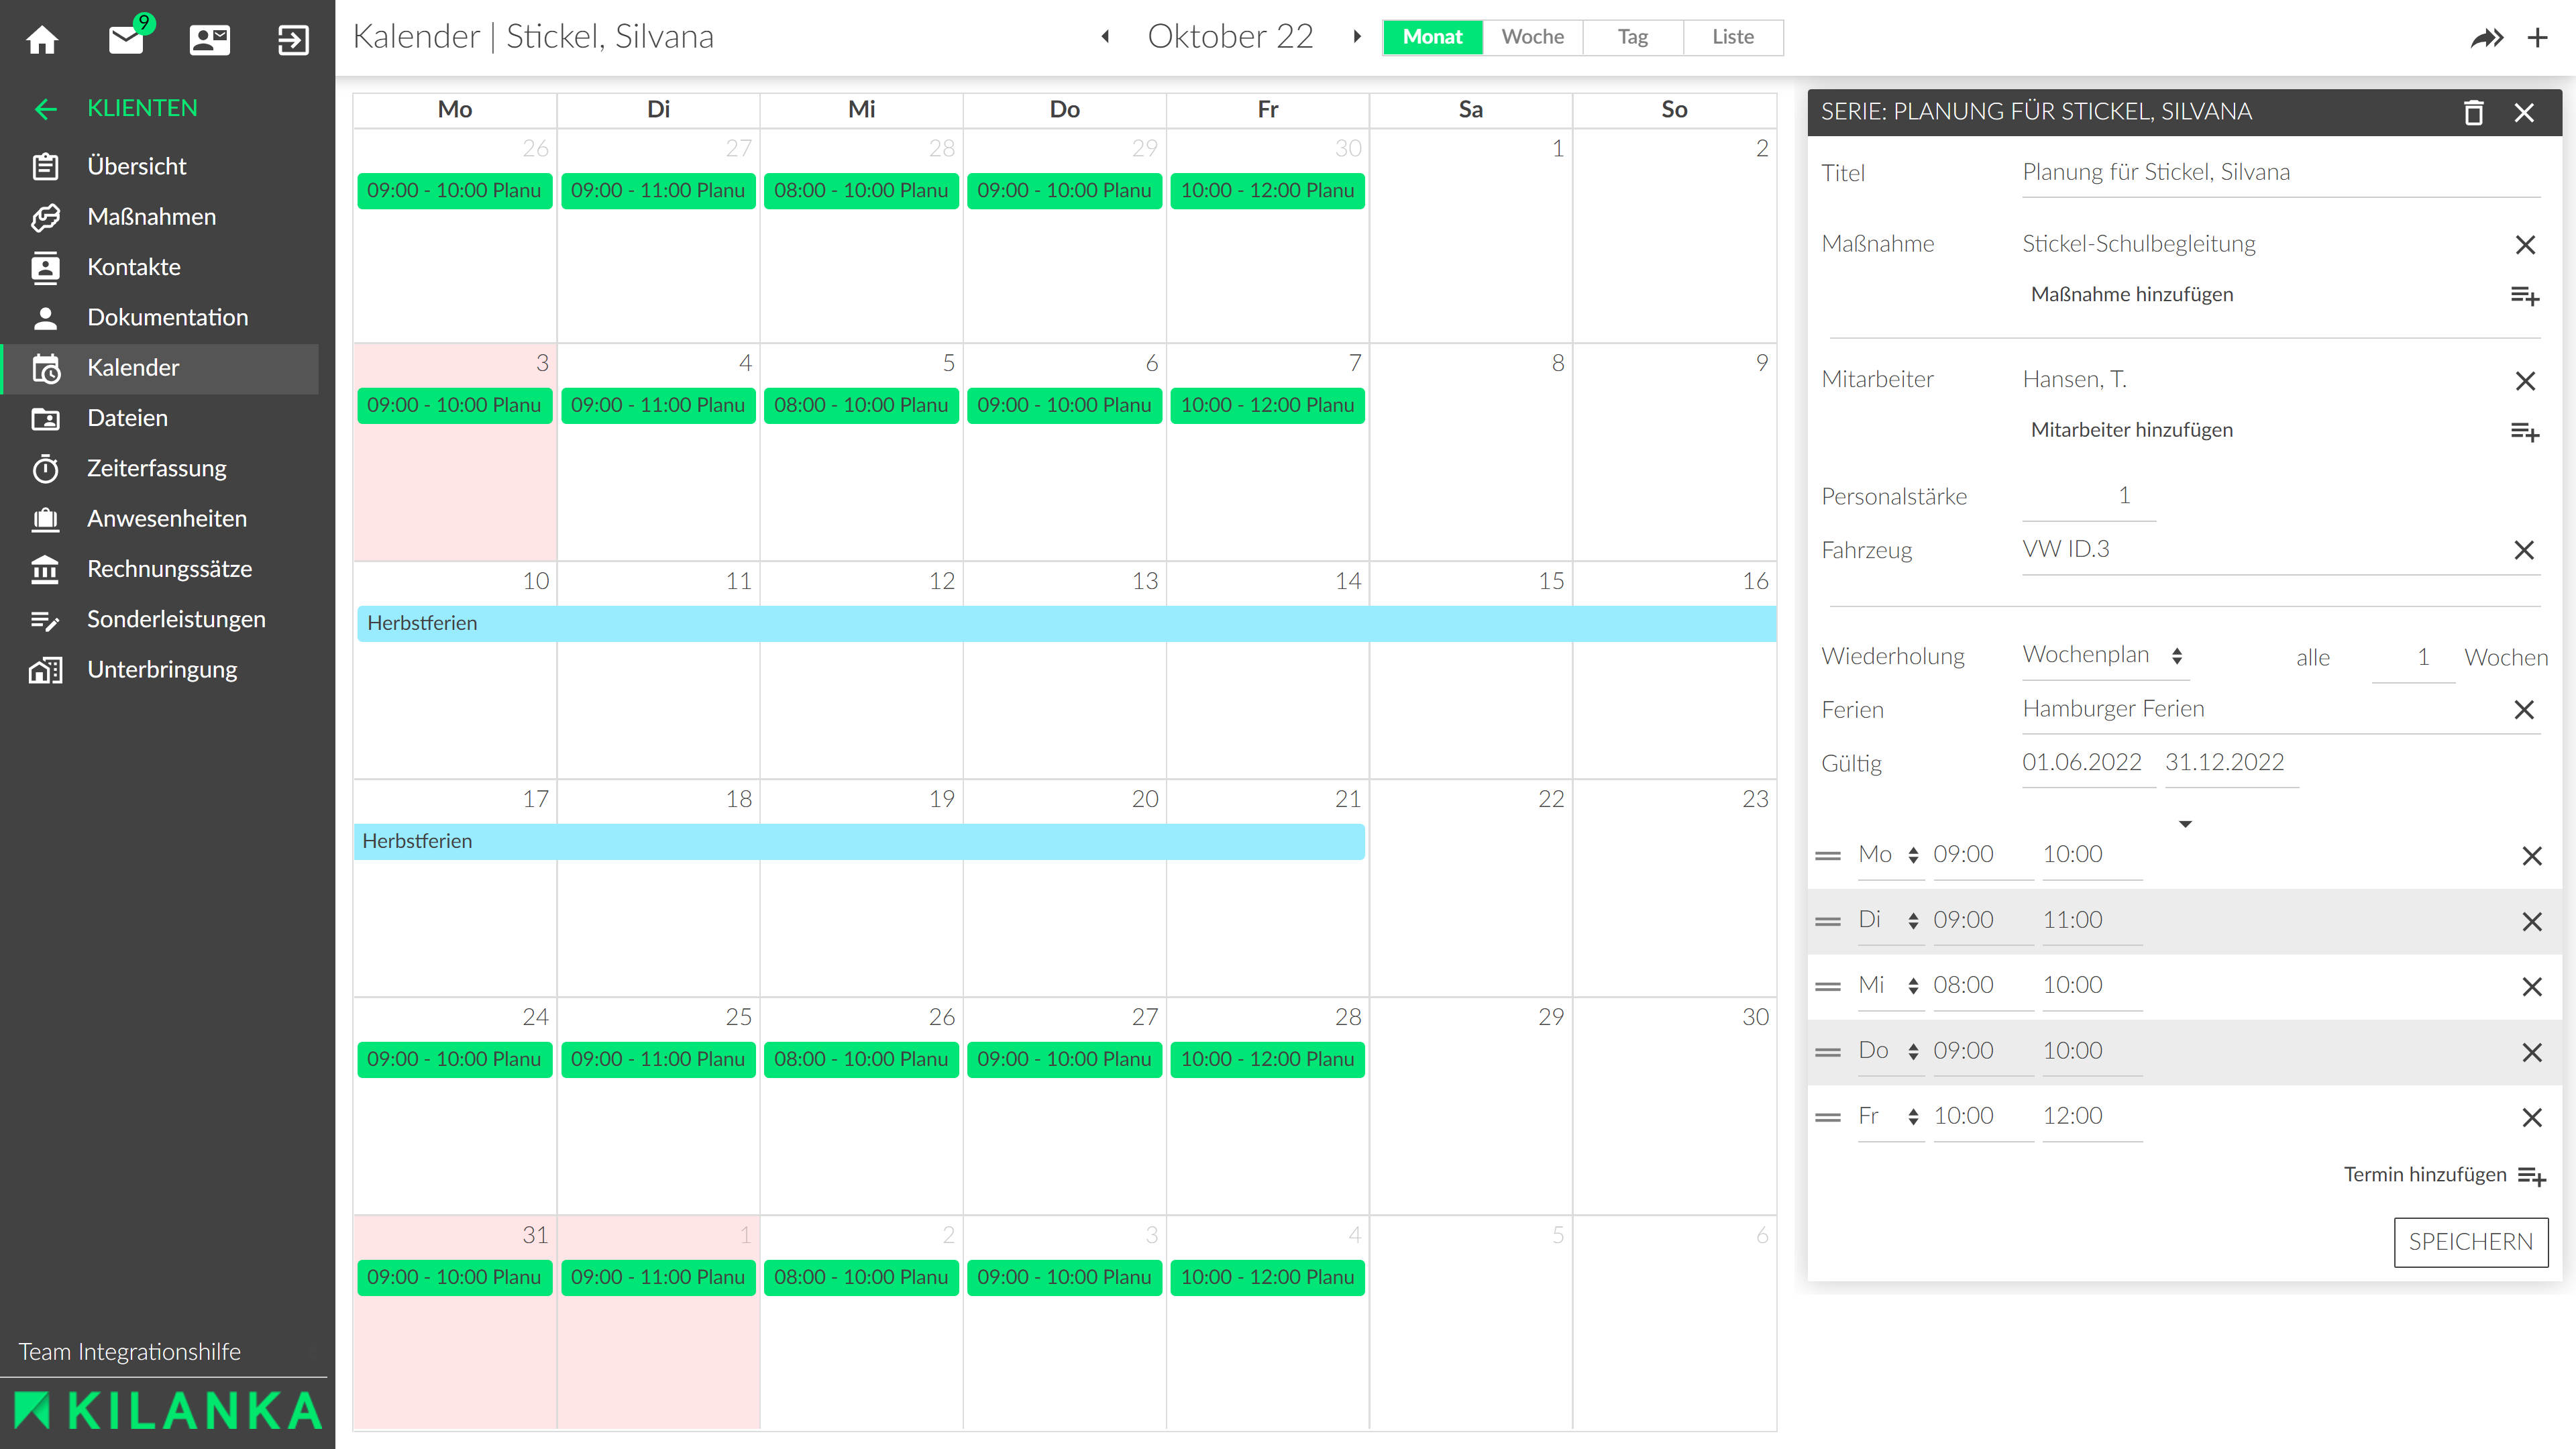Viewport: 2576px width, 1449px height.
Task: Open Kontakte in sidebar
Action: (x=160, y=267)
